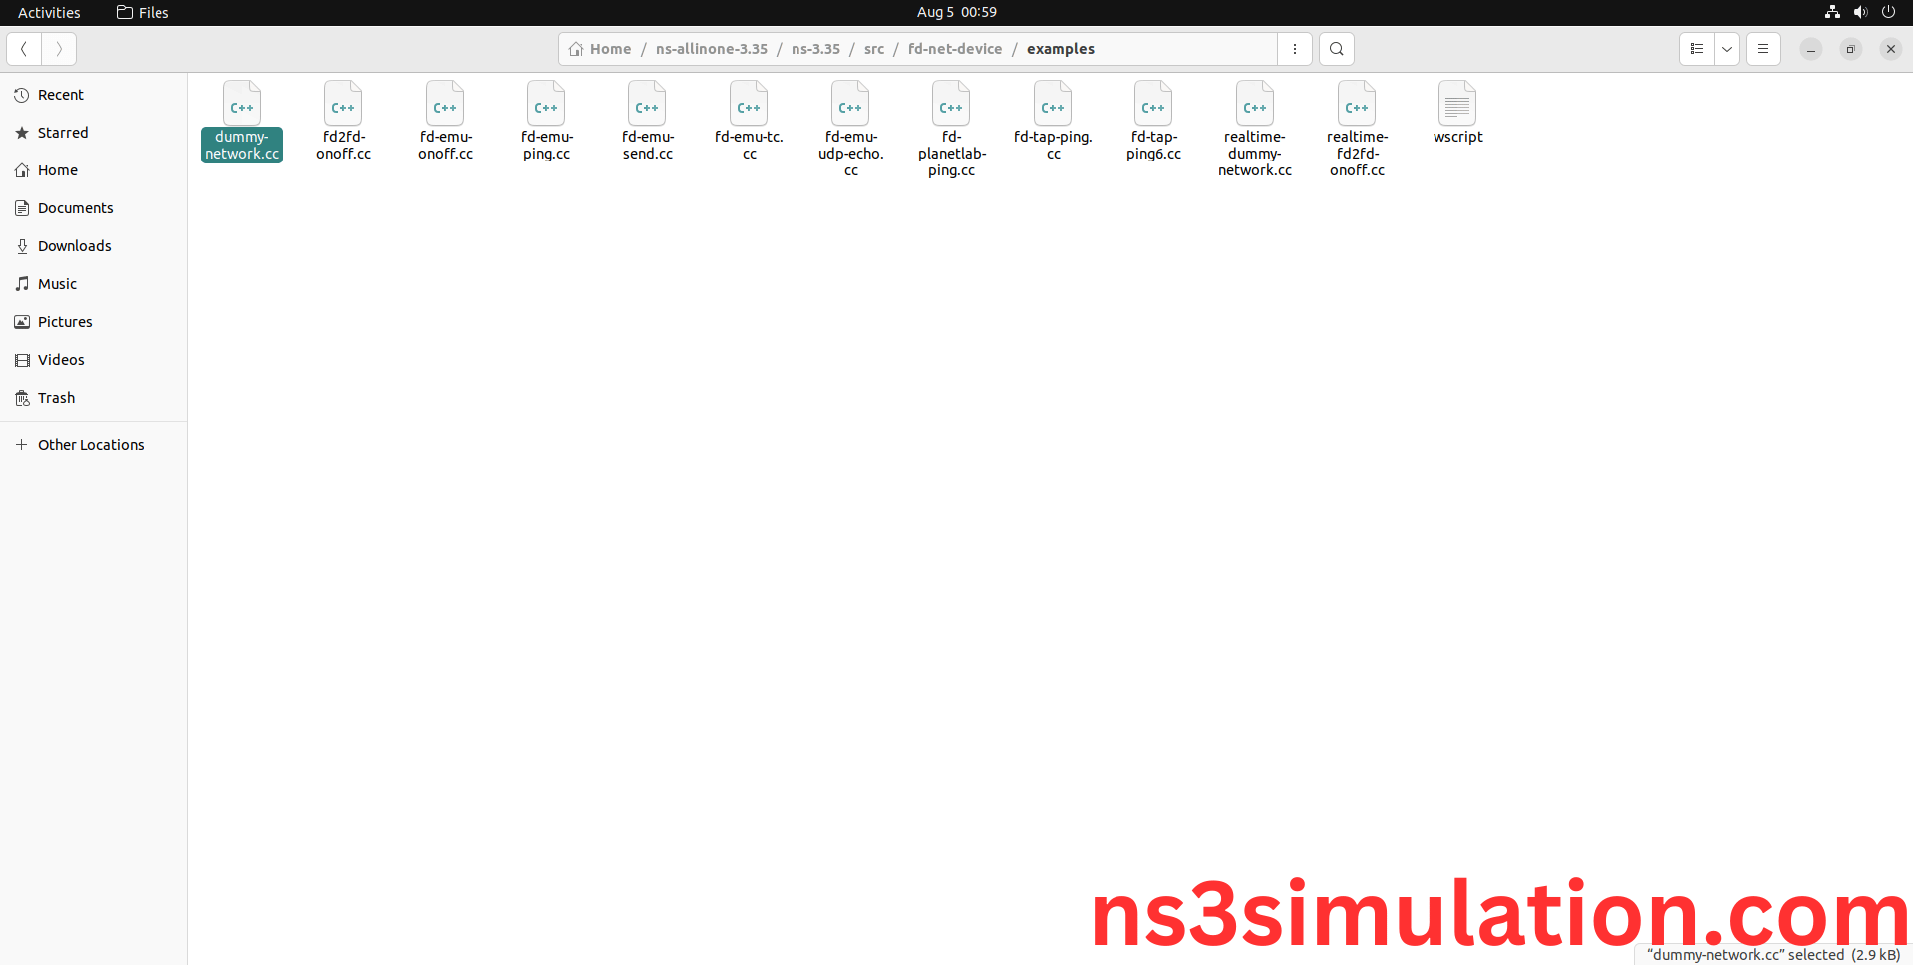Click the Files app menu in top bar
This screenshot has height=965, width=1913.
143,12
